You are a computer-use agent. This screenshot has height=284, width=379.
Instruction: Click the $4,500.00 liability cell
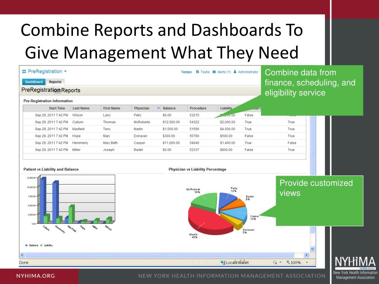[x=228, y=129]
